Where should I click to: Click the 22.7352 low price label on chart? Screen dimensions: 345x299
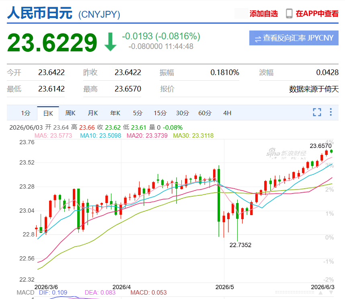coord(240,245)
